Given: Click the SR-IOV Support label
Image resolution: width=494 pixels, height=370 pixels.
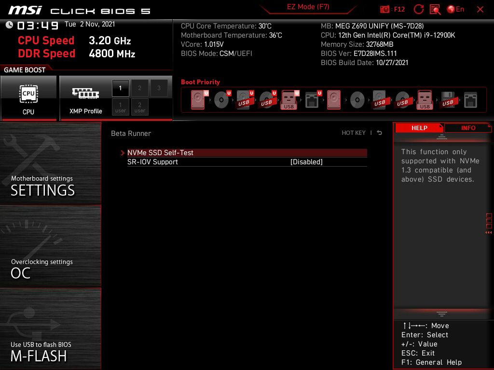Looking at the screenshot, I should (152, 162).
